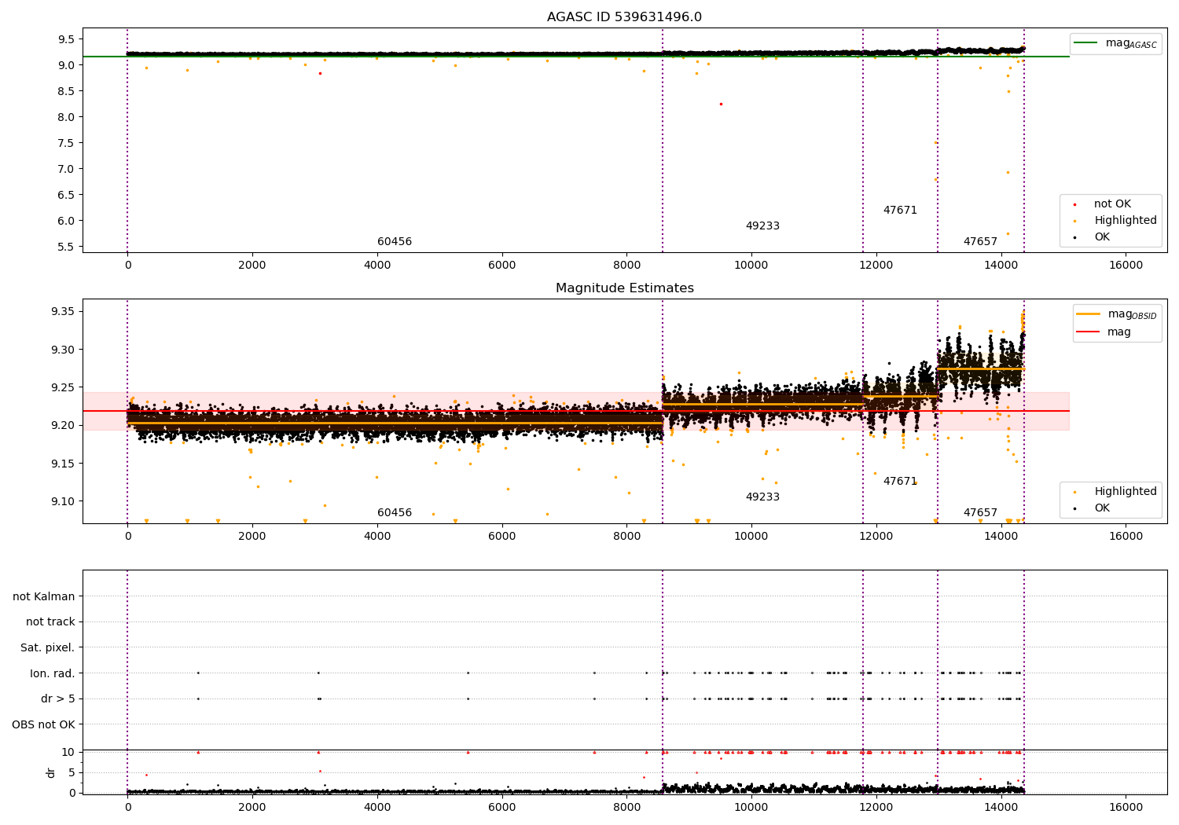Click the obsid label 47671 in top plot
This screenshot has width=1179, height=825.
click(900, 211)
